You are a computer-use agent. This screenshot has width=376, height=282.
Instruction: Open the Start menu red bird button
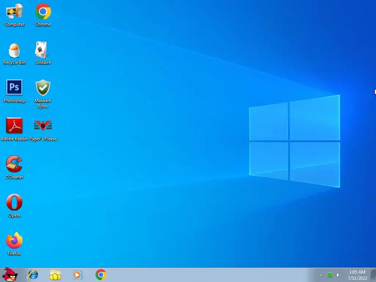pyautogui.click(x=10, y=275)
